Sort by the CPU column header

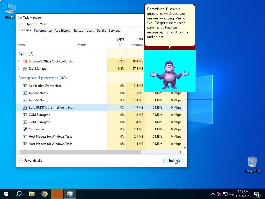(117, 42)
